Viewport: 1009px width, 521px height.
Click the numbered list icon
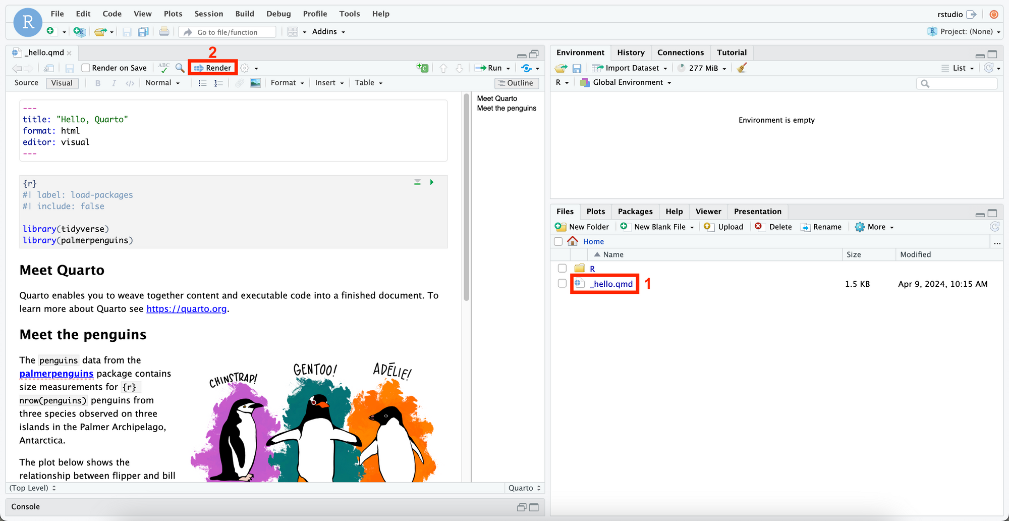[218, 83]
